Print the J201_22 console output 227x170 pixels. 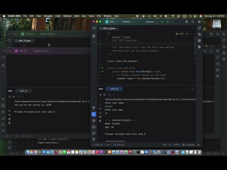(x=100, y=117)
